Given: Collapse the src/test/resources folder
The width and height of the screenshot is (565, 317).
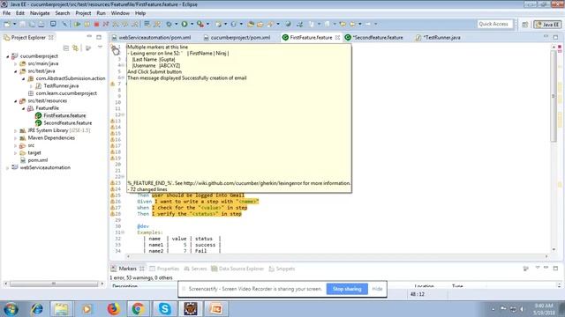Looking at the screenshot, I should pos(16,101).
